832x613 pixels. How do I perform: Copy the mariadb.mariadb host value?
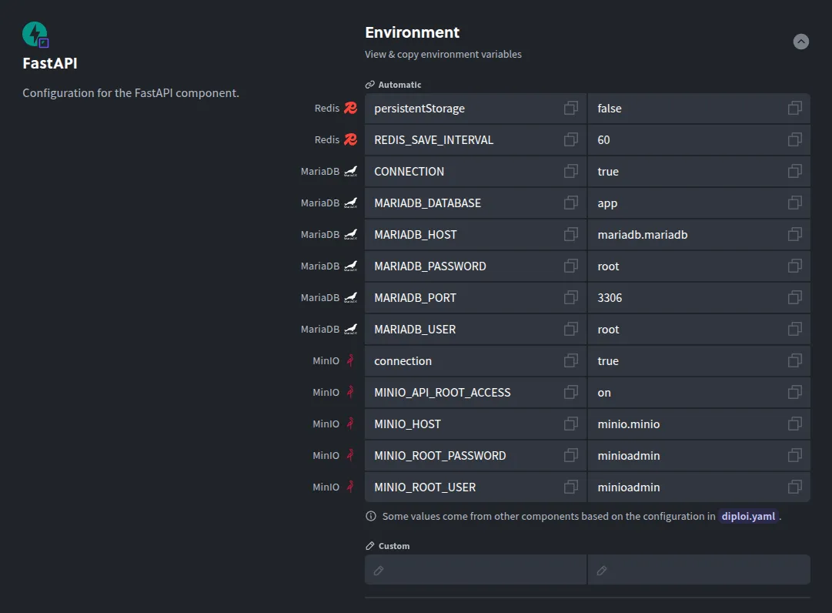click(x=794, y=234)
